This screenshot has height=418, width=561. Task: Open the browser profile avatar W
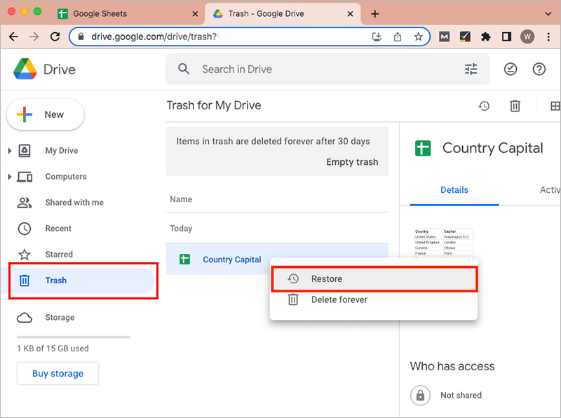527,36
